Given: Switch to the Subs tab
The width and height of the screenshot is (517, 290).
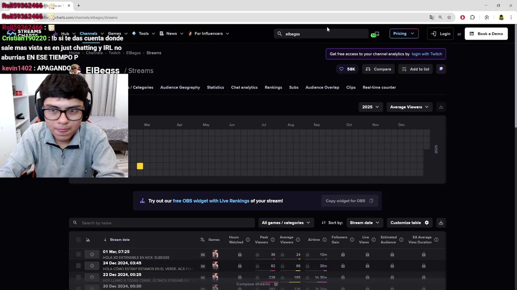Looking at the screenshot, I should click(x=294, y=87).
